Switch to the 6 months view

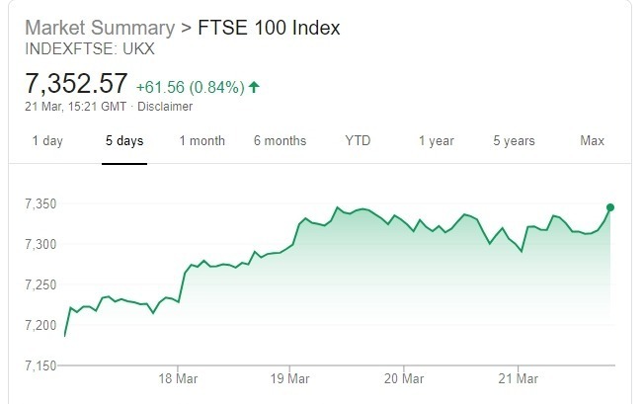point(280,141)
